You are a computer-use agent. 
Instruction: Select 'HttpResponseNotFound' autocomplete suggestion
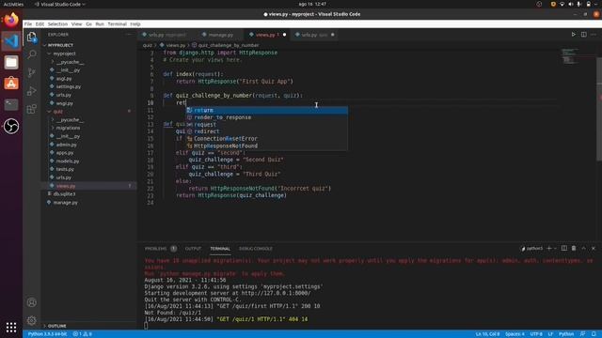(267, 146)
